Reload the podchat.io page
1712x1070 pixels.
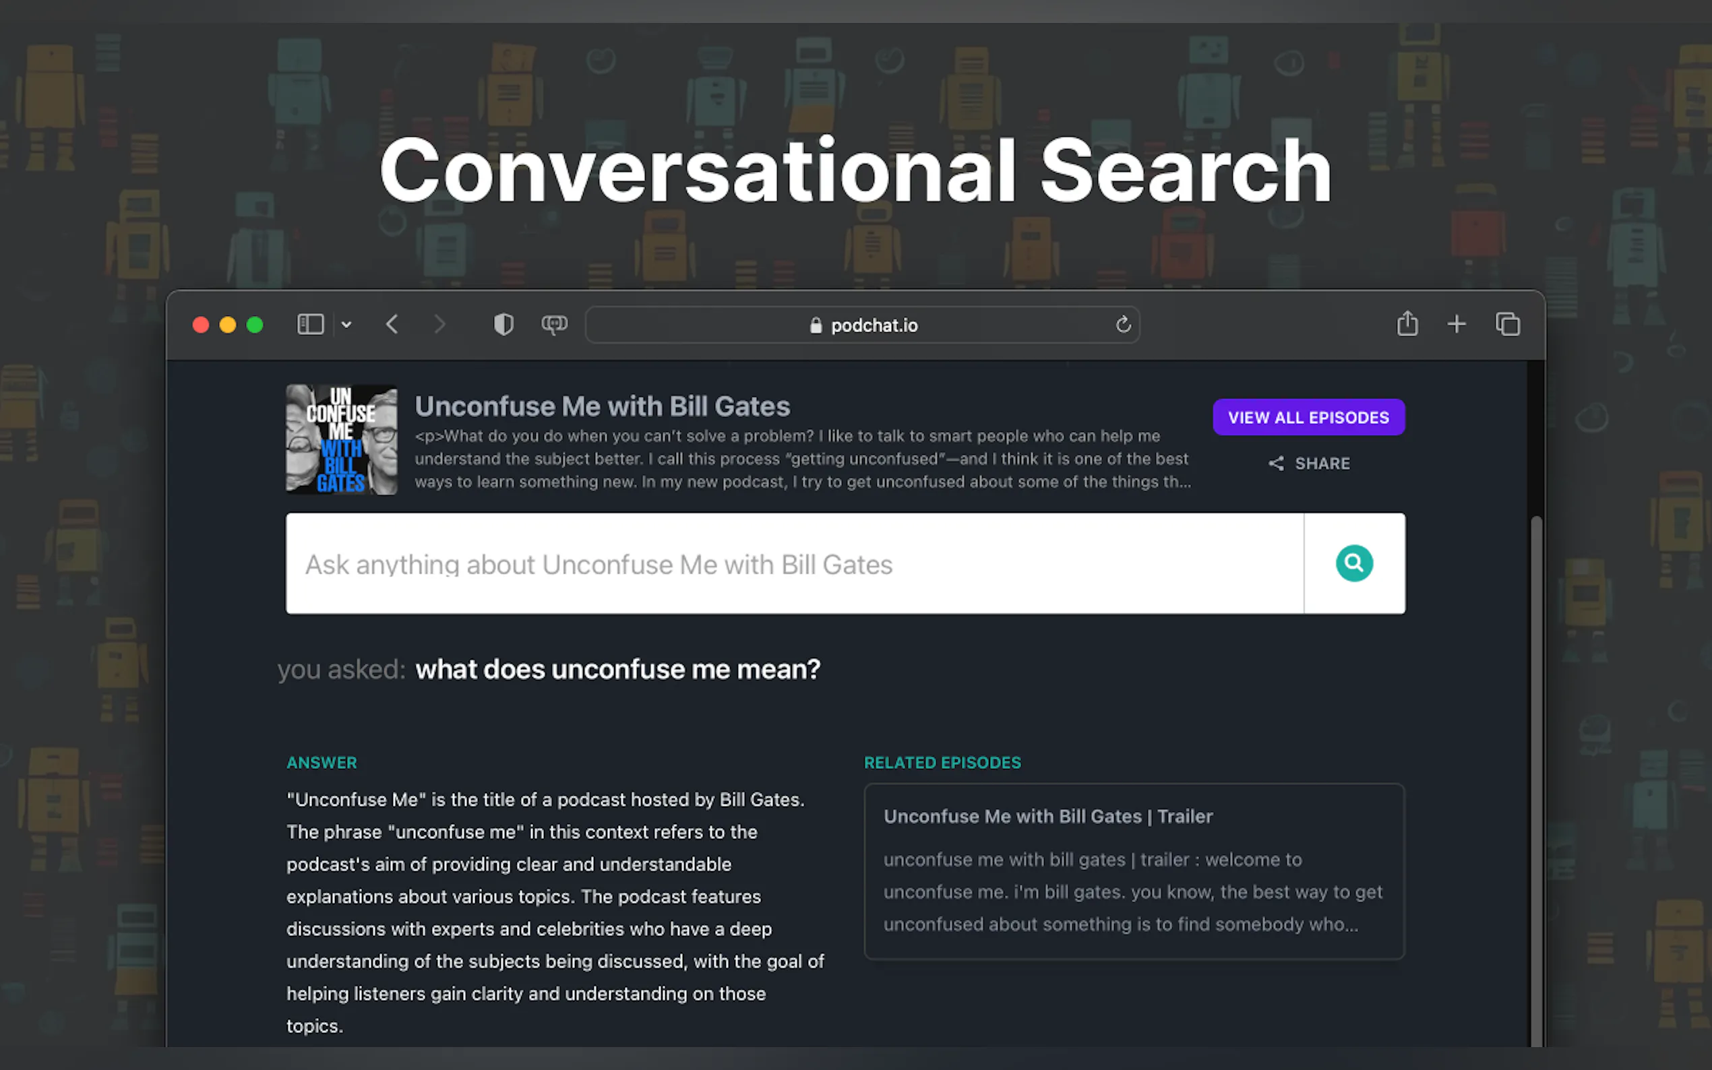(1122, 325)
